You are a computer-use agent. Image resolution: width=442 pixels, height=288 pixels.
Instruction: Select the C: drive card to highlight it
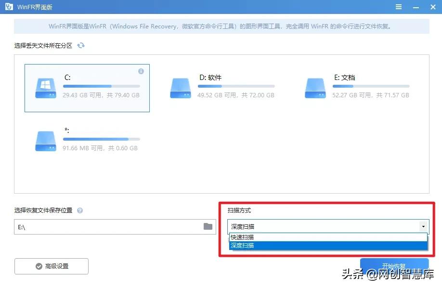click(x=87, y=88)
